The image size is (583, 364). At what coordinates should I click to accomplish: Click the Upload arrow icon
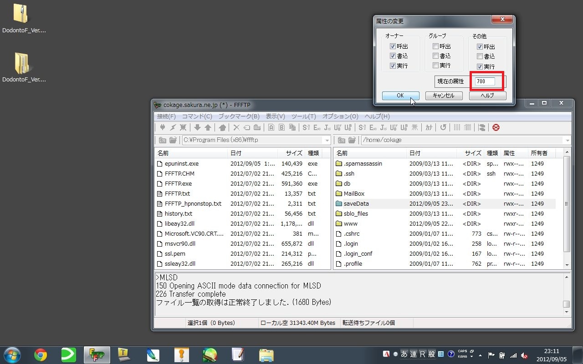[208, 127]
